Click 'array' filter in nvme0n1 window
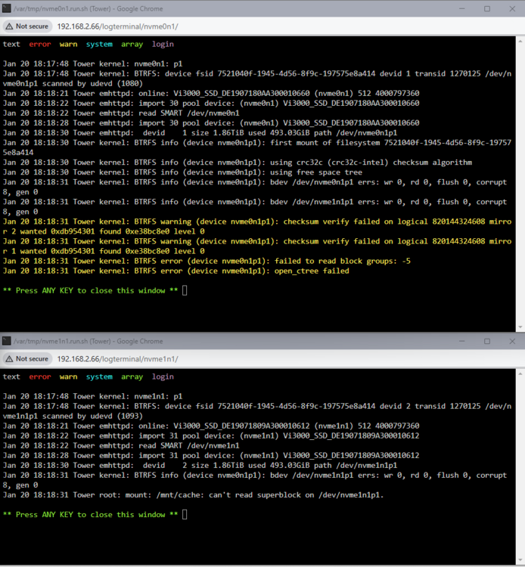The height and width of the screenshot is (567, 525). coord(132,44)
